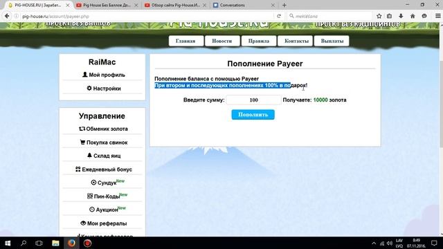Click the Firefox taskbar icon
The width and height of the screenshot is (443, 249).
point(71,243)
